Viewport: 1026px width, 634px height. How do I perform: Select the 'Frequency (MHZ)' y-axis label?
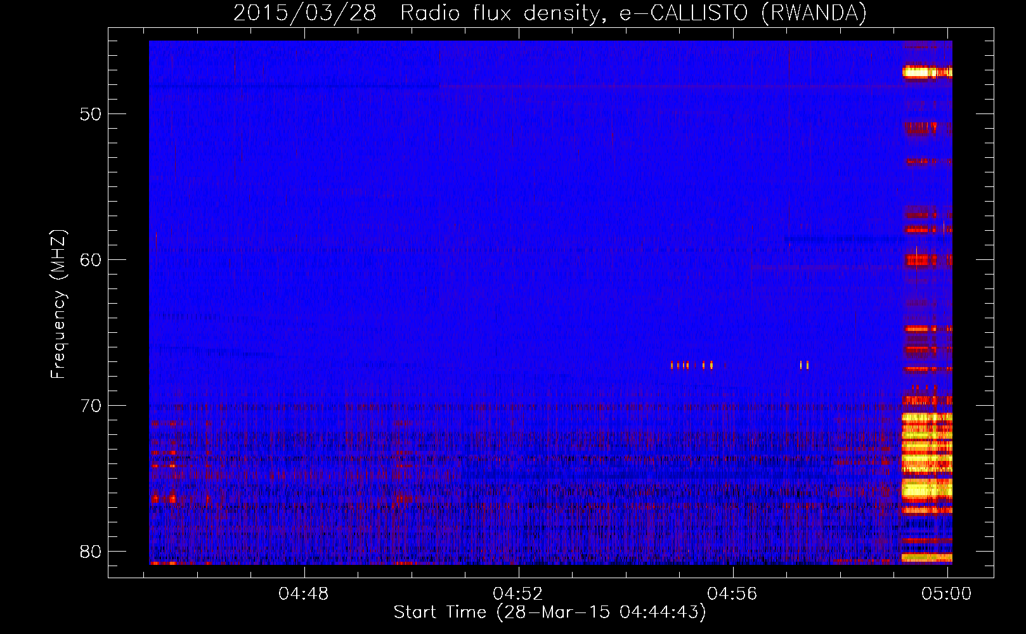coord(58,304)
